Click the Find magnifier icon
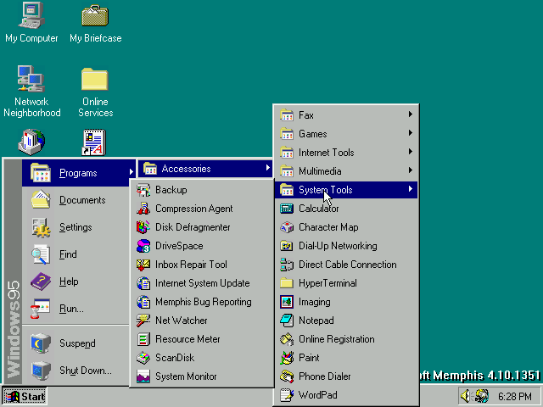The image size is (543, 407). pyautogui.click(x=41, y=254)
